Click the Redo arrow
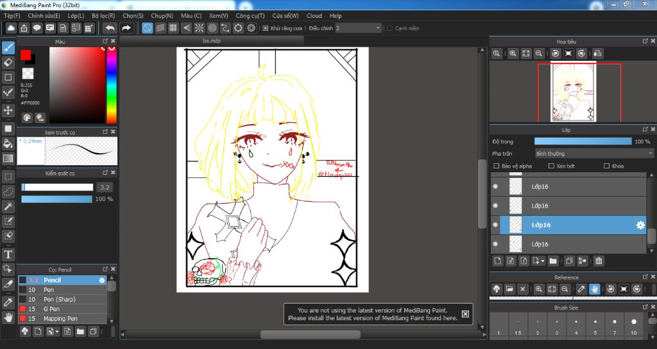 coord(126,28)
